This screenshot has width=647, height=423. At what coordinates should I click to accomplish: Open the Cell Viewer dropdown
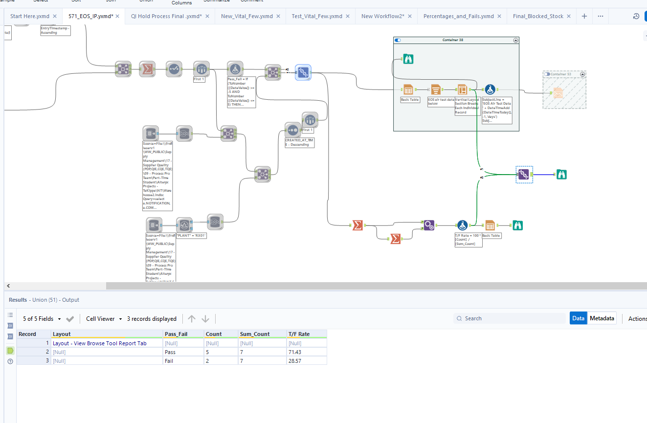tap(103, 318)
